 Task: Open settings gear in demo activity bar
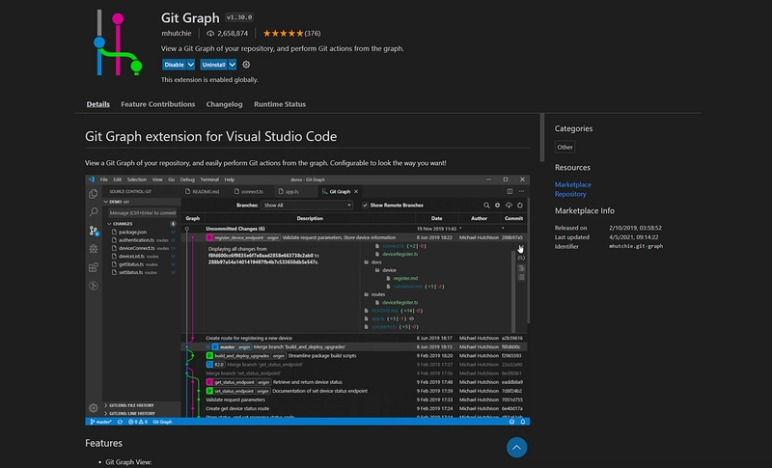tap(93, 408)
